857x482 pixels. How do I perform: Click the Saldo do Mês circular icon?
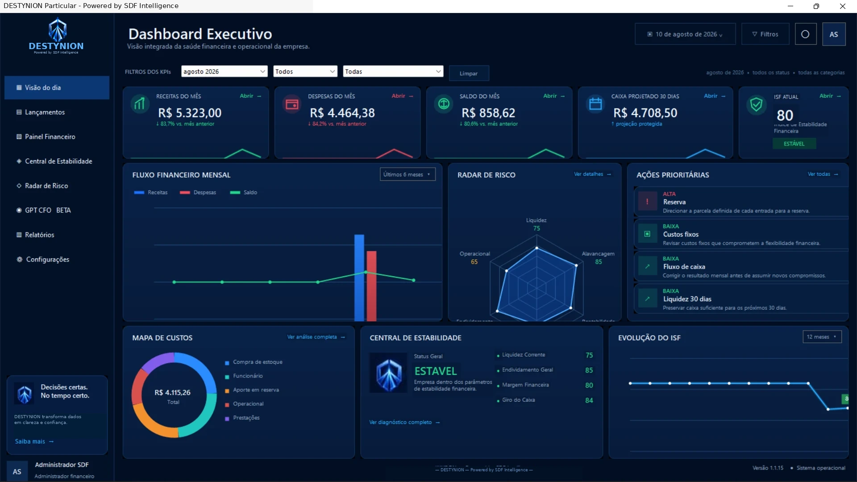(444, 104)
